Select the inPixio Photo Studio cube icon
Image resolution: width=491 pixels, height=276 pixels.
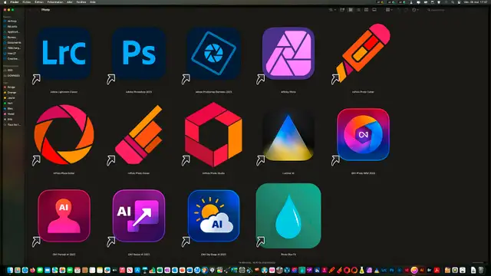(x=213, y=135)
